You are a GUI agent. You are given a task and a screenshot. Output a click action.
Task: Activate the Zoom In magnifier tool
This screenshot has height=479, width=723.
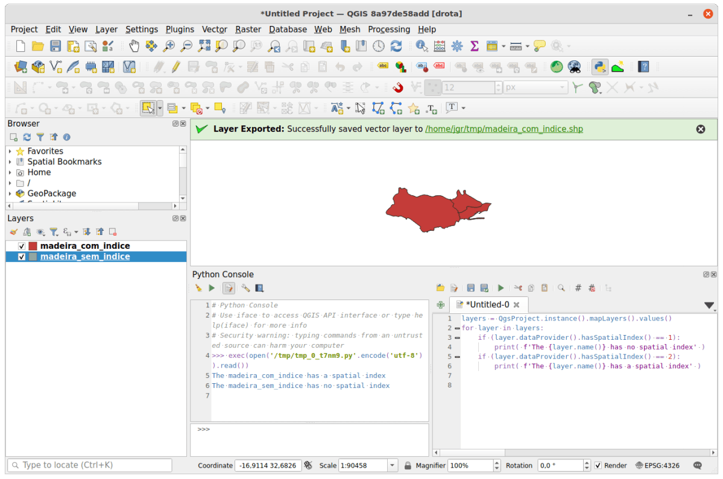(x=169, y=46)
